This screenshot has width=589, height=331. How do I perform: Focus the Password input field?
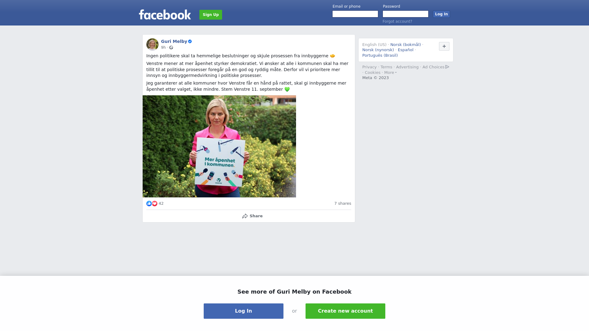point(406,14)
